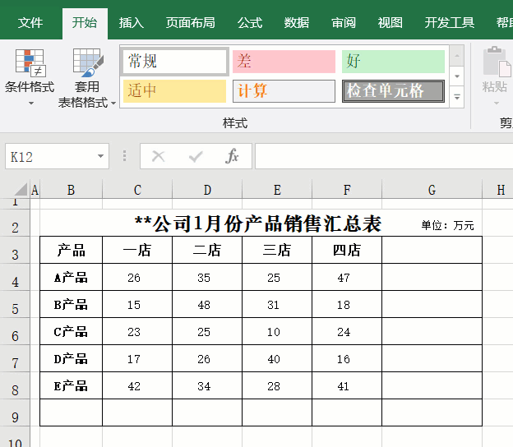The height and width of the screenshot is (447, 513).
Task: Open the Name Box dropdown arrow
Action: (101, 156)
